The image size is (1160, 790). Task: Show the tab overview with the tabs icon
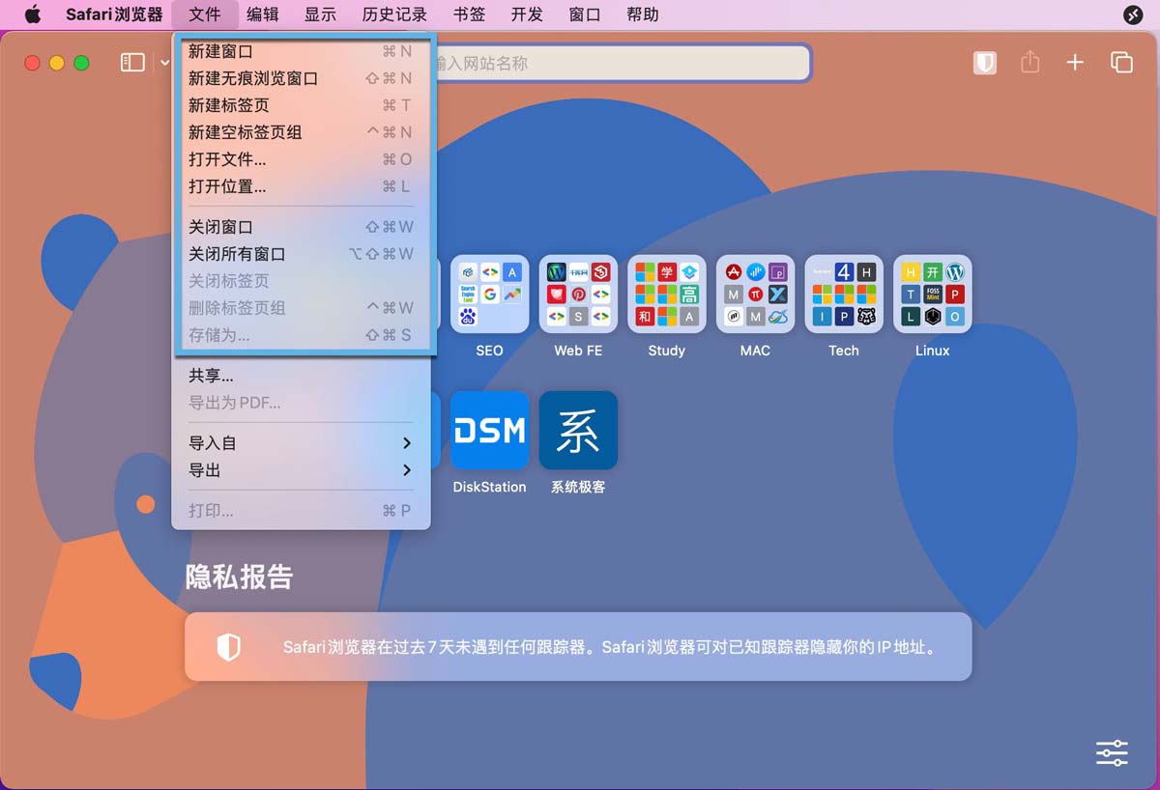click(x=1121, y=62)
